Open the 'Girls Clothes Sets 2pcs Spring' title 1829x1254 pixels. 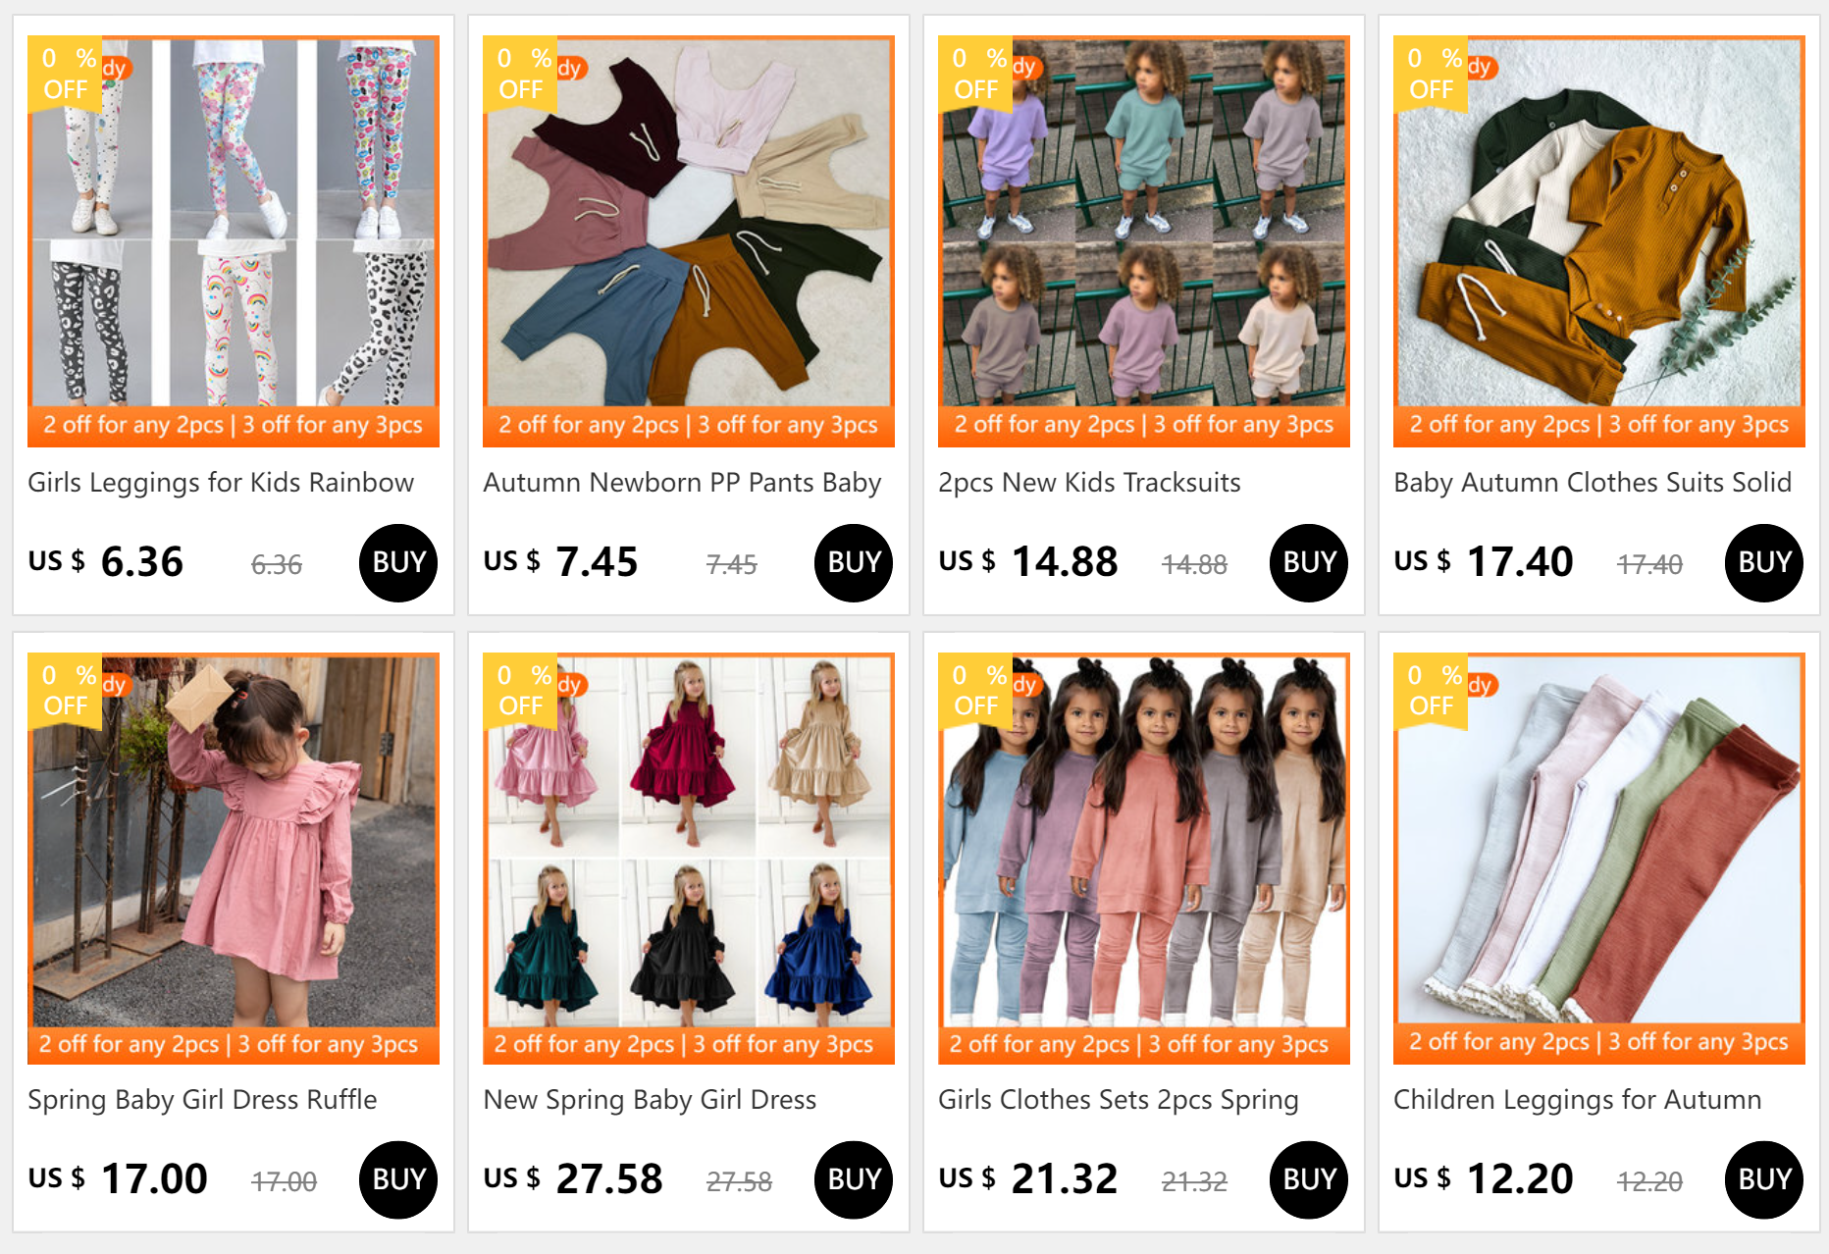click(1119, 1100)
